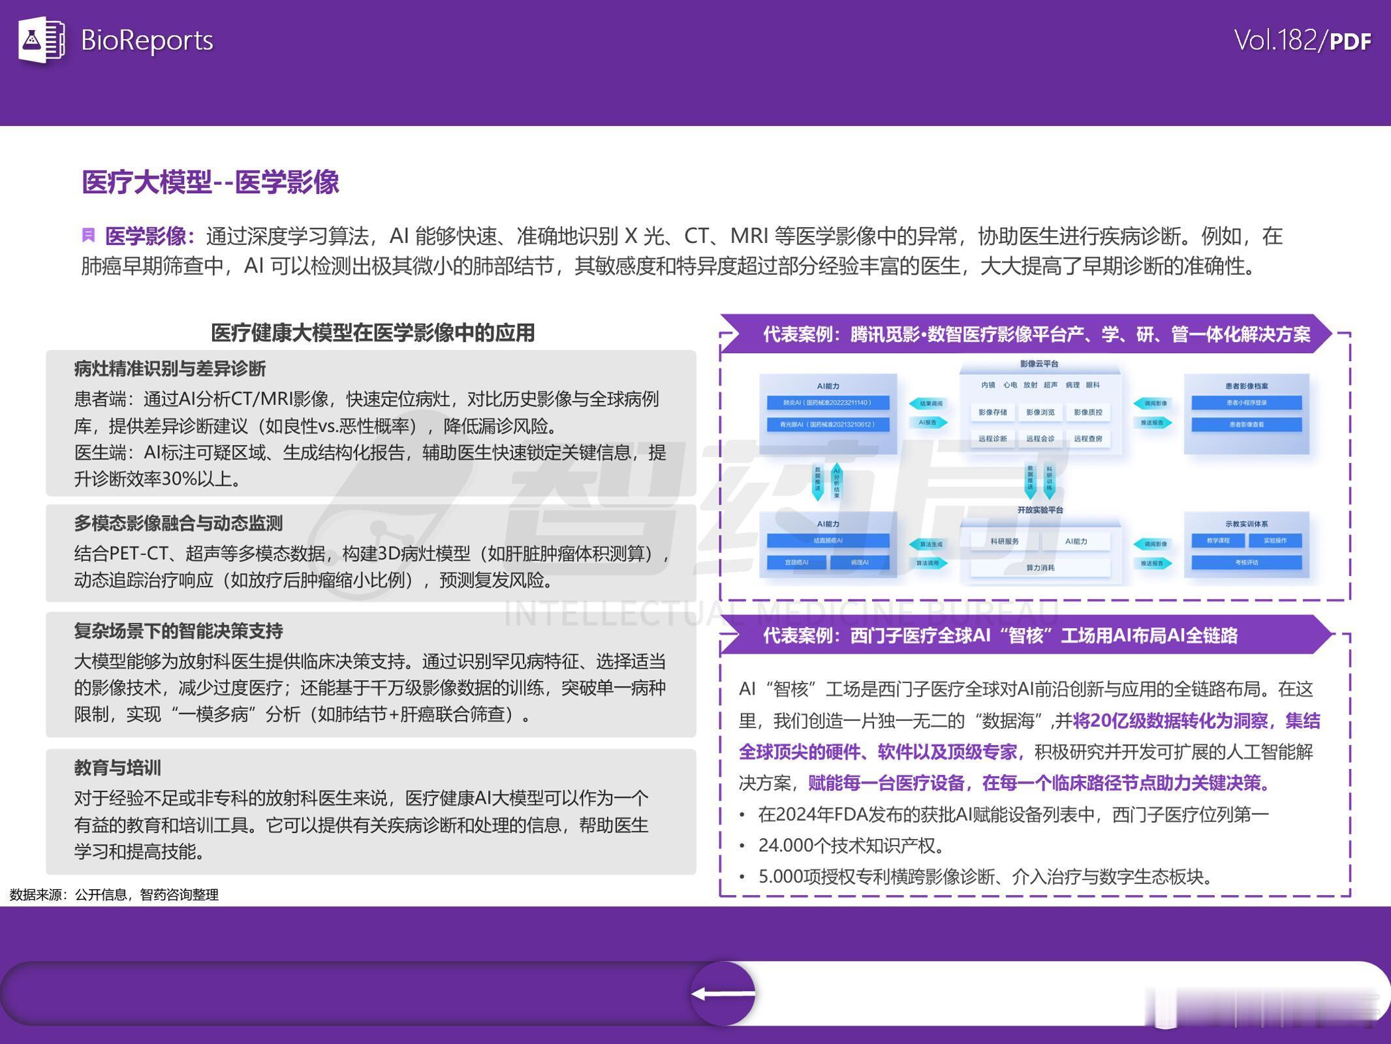This screenshot has width=1391, height=1044.
Task: Click the 病理AI blue box
Action: click(860, 562)
